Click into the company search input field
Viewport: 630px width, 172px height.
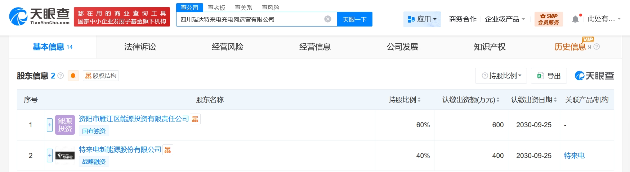pyautogui.click(x=250, y=19)
